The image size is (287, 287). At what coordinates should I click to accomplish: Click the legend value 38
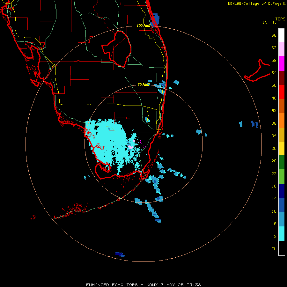274,123
